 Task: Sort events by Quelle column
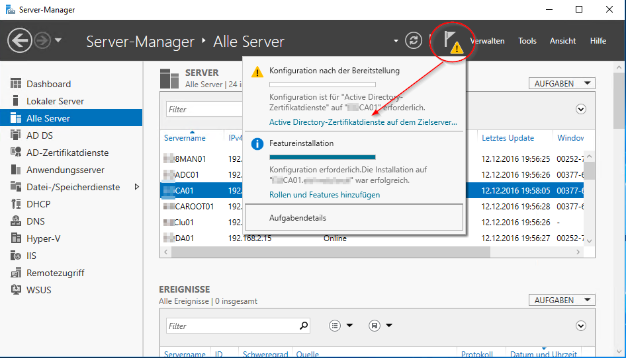[x=308, y=354]
